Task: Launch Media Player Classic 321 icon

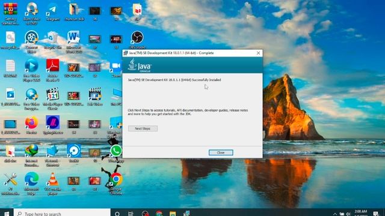Action: click(52, 98)
